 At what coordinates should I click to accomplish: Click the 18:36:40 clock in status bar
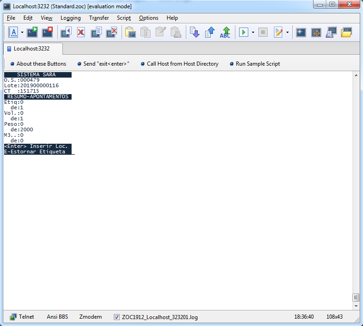coord(304,317)
